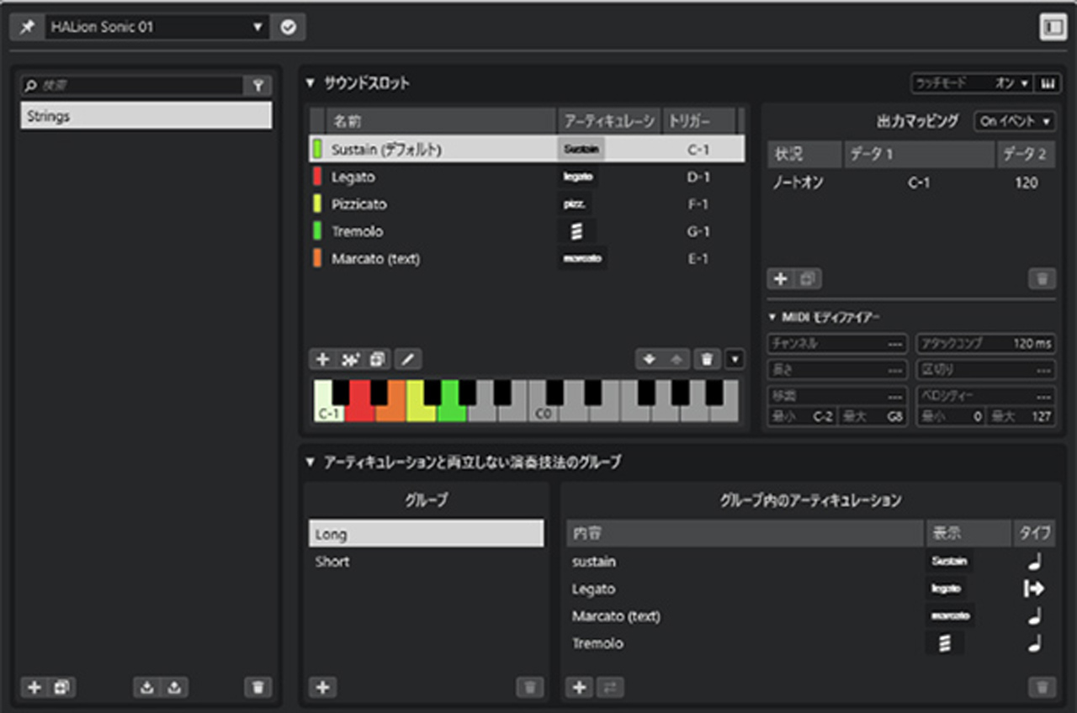1077x713 pixels.
Task: Toggle the right panel view in the top-right corner
Action: click(x=1052, y=26)
